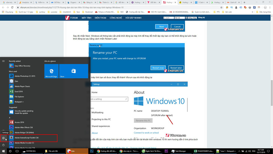
Task: Switch to Task Manager on taskbar
Action: (179, 151)
